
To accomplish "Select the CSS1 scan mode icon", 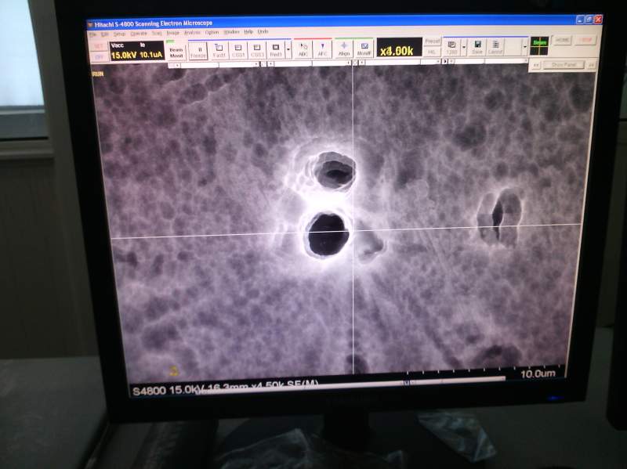I will [238, 51].
